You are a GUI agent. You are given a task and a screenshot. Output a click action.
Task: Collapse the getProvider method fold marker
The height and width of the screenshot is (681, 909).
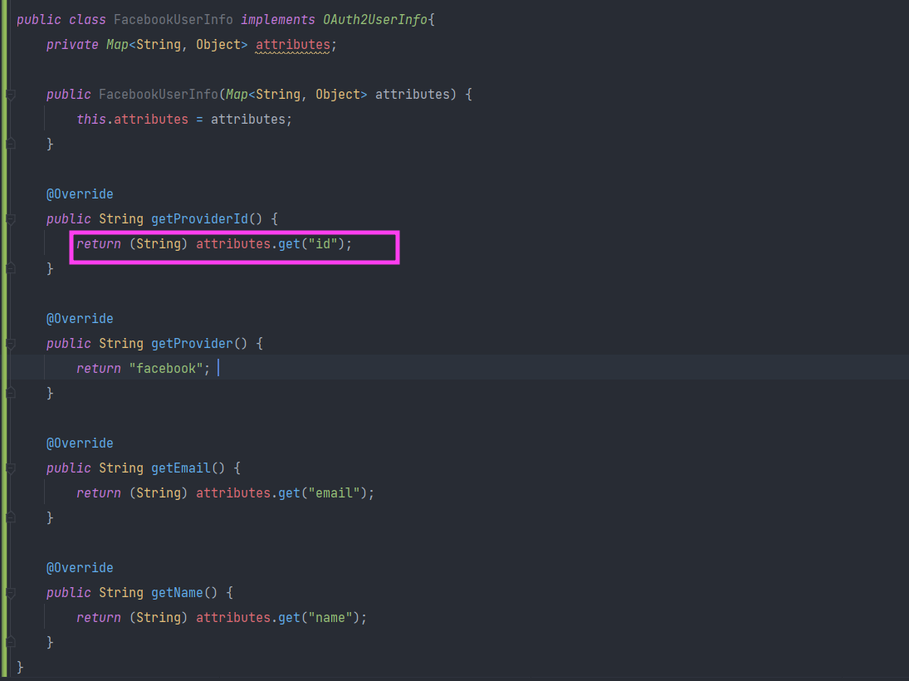11,344
